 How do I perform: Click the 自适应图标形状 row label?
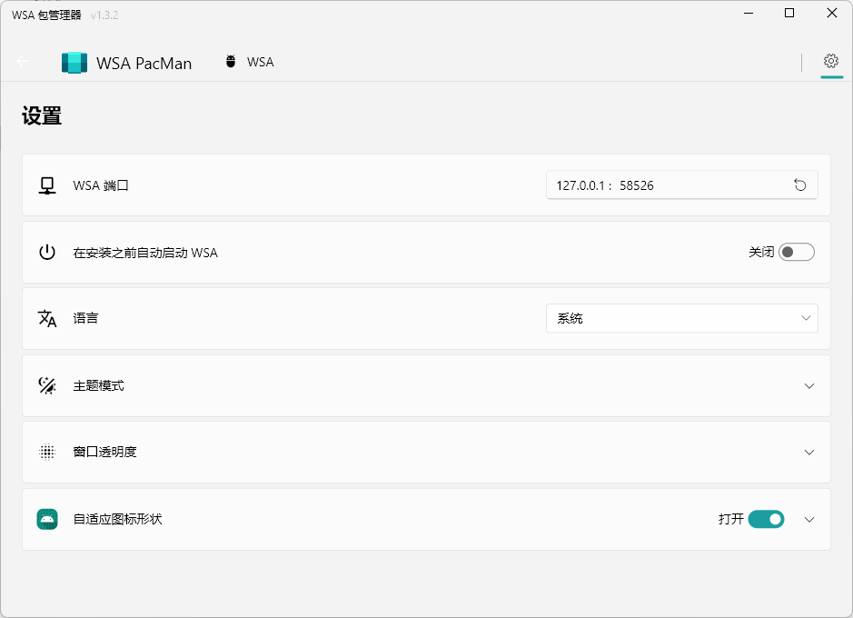(117, 519)
